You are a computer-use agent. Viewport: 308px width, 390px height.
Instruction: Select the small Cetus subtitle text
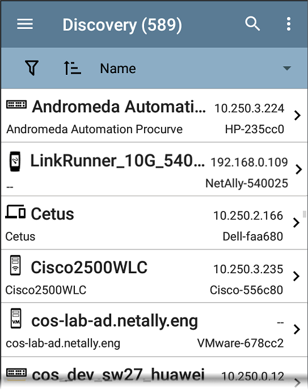coord(20,236)
